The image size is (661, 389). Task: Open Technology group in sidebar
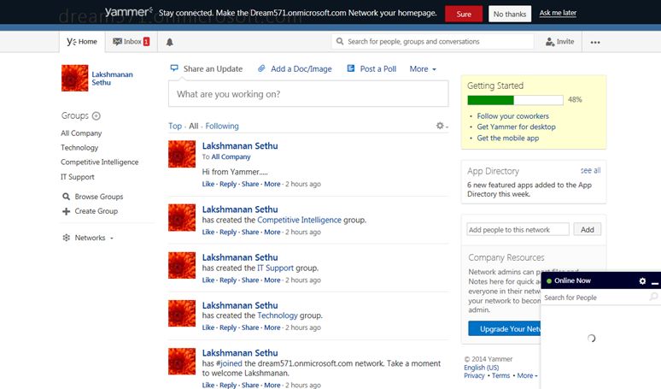point(79,148)
